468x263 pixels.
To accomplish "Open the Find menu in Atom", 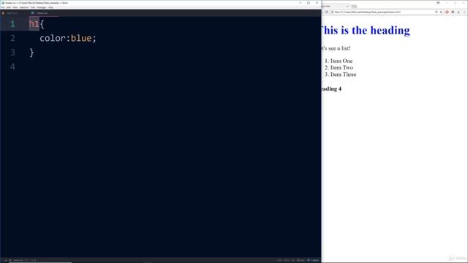I will (x=33, y=7).
